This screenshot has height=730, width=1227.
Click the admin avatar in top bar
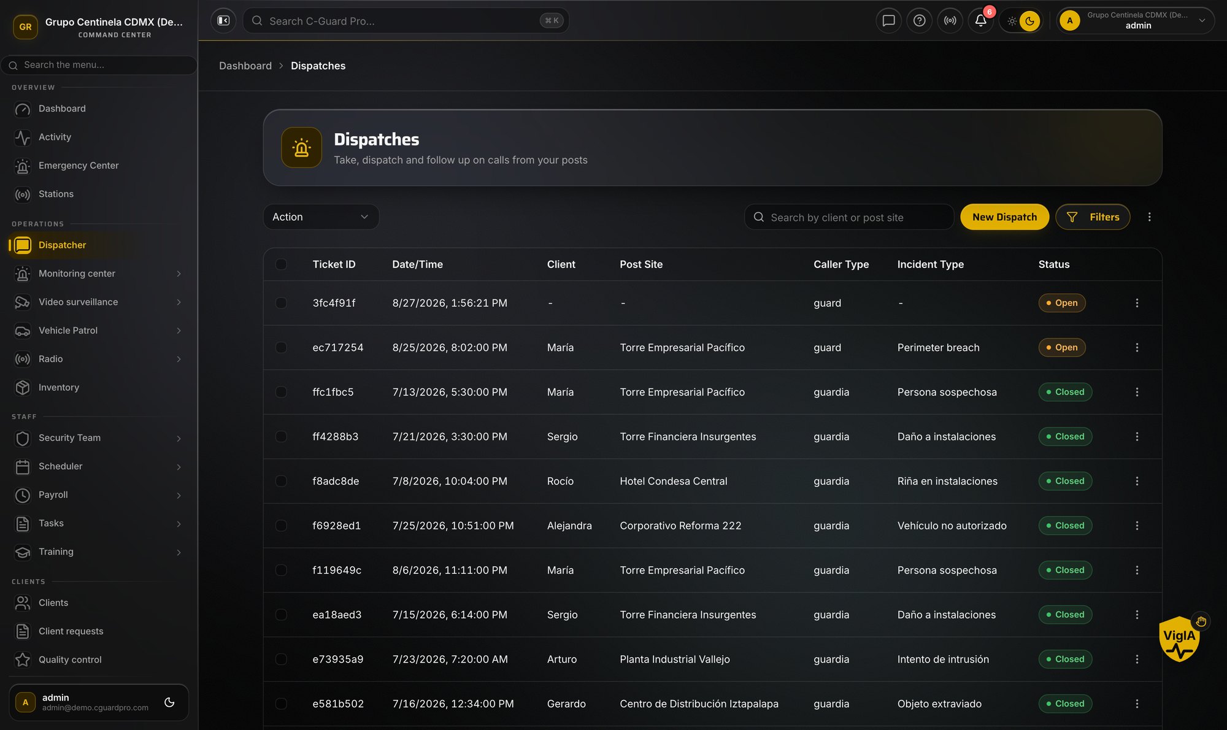(1070, 21)
